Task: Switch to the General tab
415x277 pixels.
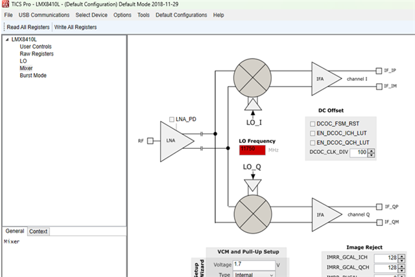Action: click(x=15, y=231)
